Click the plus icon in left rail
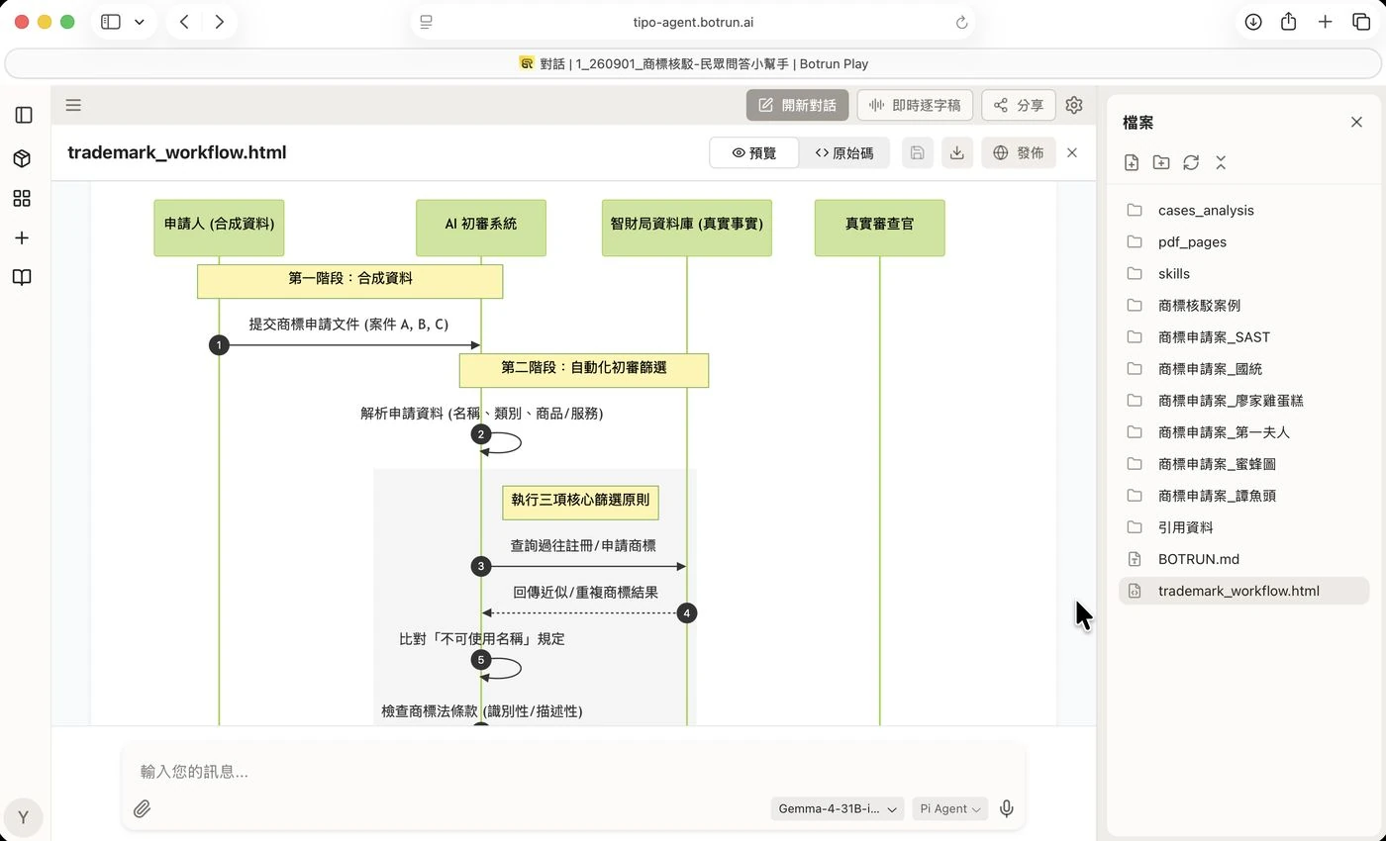 (22, 237)
